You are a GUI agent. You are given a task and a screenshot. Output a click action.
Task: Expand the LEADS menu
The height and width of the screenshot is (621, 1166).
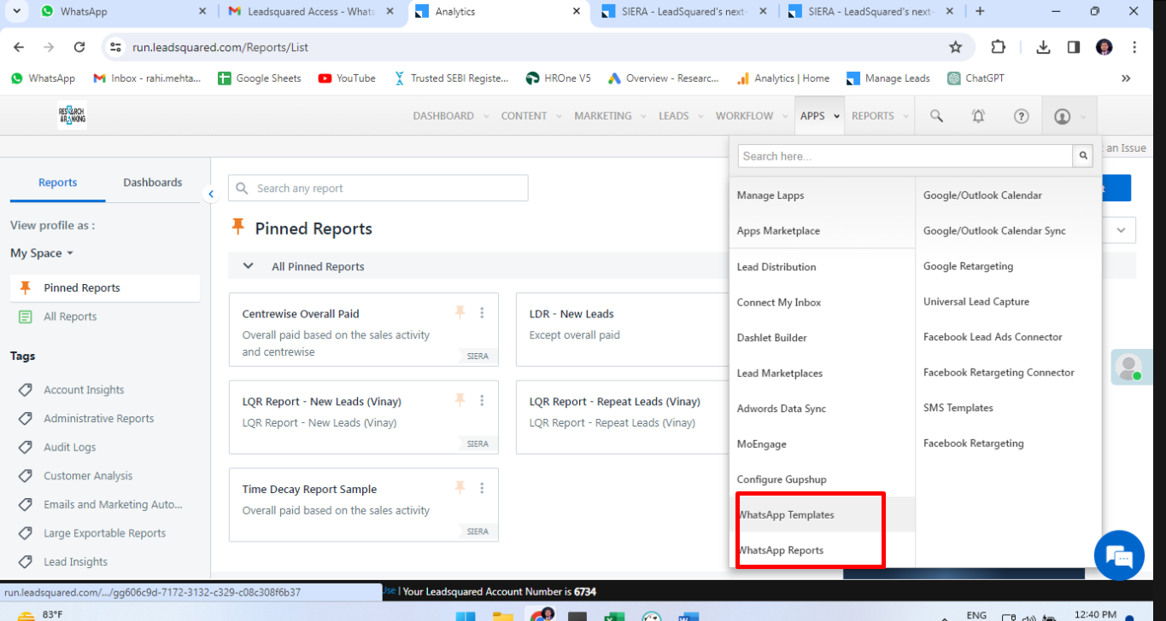coord(680,116)
